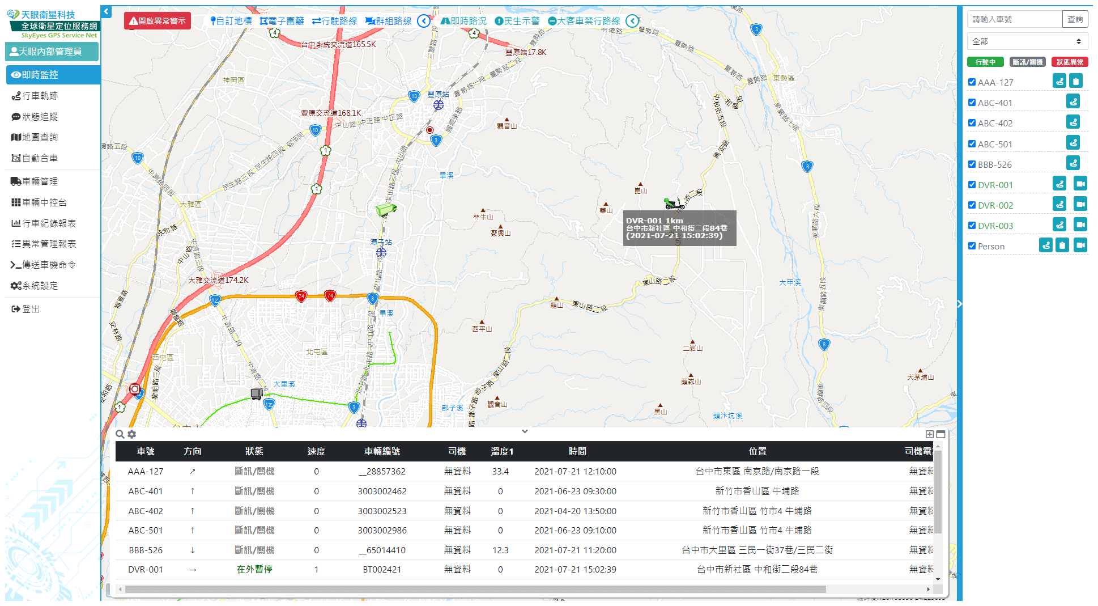Show route track for AAA-127
Screen dimensions: 1098x606
[1059, 81]
